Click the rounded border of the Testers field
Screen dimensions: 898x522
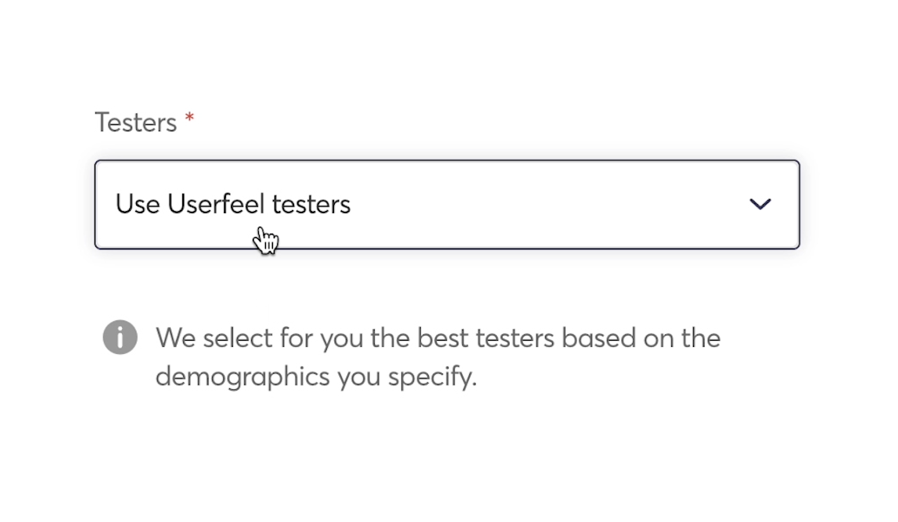tap(447, 159)
